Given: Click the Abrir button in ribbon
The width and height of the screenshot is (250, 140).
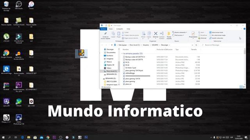Looking at the screenshot, I should pyautogui.click(x=202, y=32).
